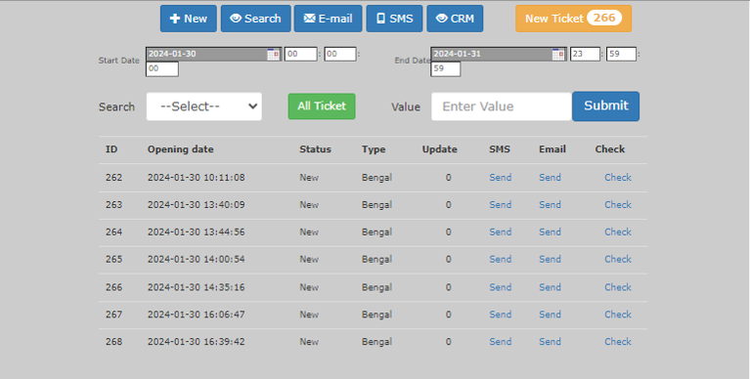Send SMS for ticket 262
This screenshot has height=379, width=750.
(501, 178)
